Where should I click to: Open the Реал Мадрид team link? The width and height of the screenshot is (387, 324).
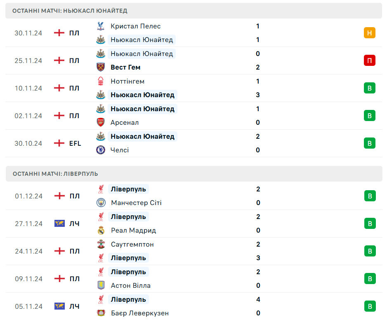(133, 231)
